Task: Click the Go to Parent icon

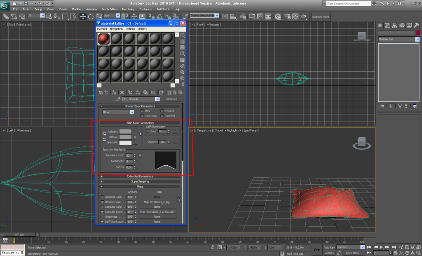Action: [175, 92]
